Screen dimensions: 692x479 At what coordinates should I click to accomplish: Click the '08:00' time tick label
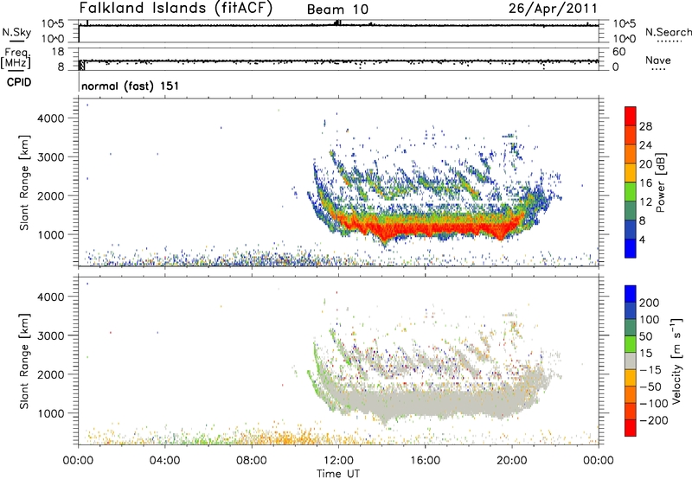tap(252, 461)
